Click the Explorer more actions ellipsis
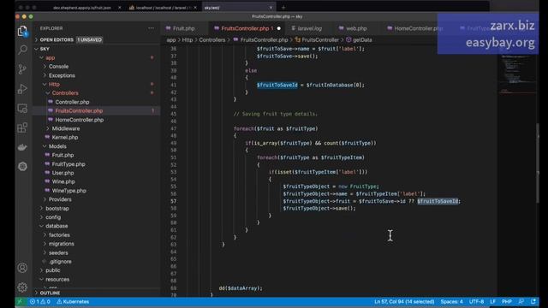 (x=151, y=28)
